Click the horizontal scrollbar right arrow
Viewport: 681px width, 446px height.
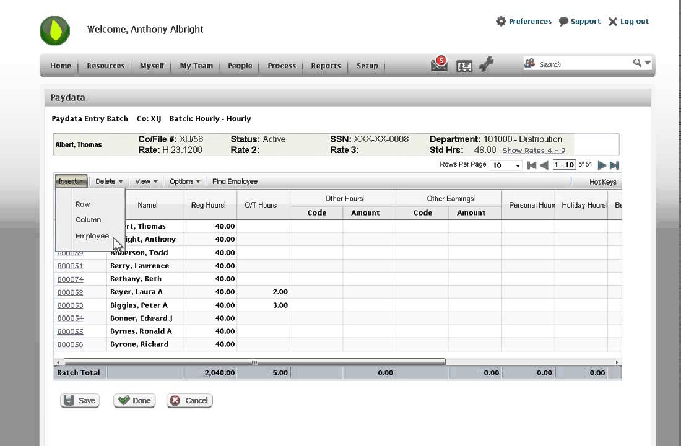[617, 362]
